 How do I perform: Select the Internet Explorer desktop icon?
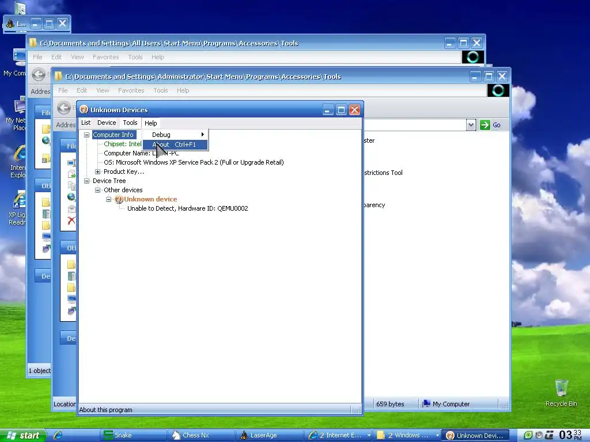click(x=17, y=162)
